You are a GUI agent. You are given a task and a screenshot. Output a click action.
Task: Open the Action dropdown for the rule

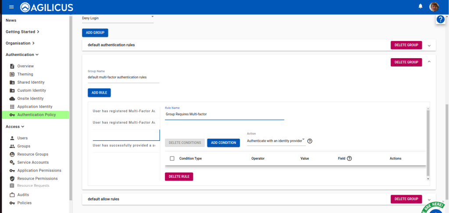point(275,141)
